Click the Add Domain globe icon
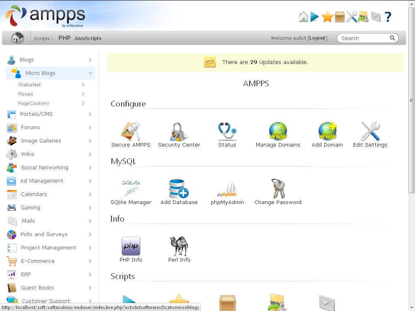Image resolution: width=415 pixels, height=311 pixels. coord(327,131)
